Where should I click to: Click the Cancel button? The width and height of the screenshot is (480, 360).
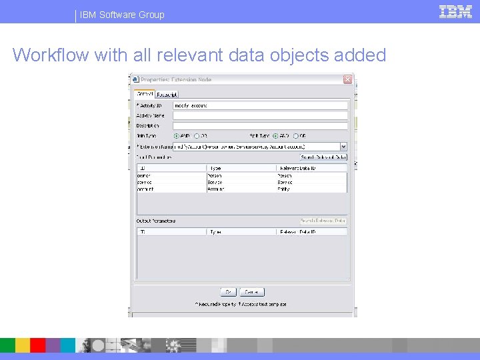(x=252, y=292)
